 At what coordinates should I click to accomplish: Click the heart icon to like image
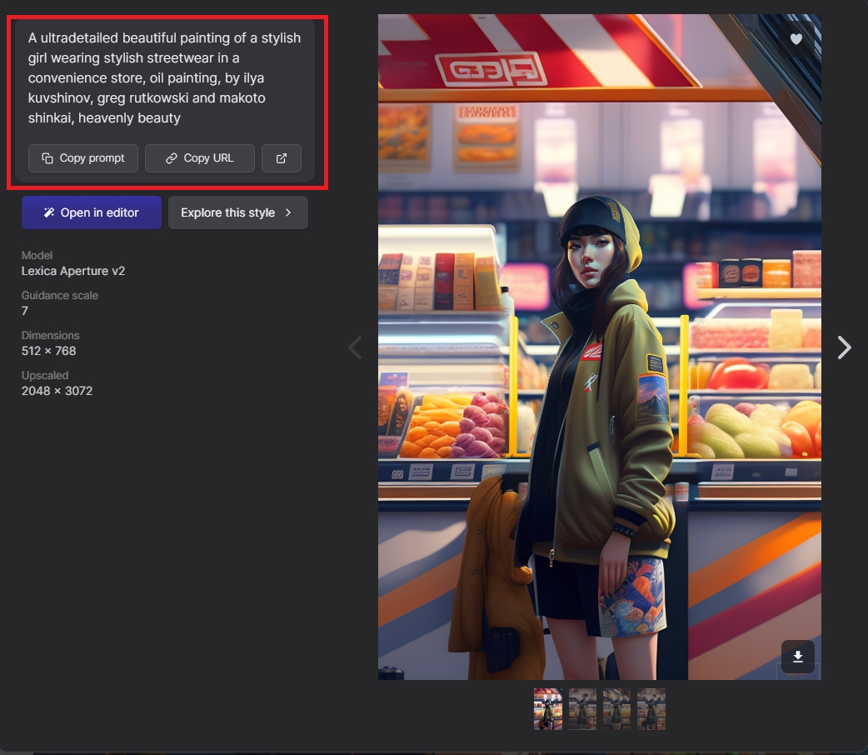(796, 39)
